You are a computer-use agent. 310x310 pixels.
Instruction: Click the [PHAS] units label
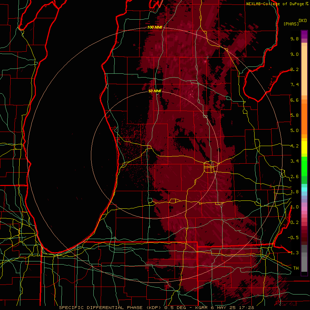tap(291, 24)
